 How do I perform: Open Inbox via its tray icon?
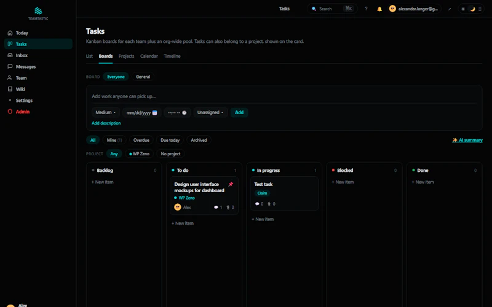[10, 55]
